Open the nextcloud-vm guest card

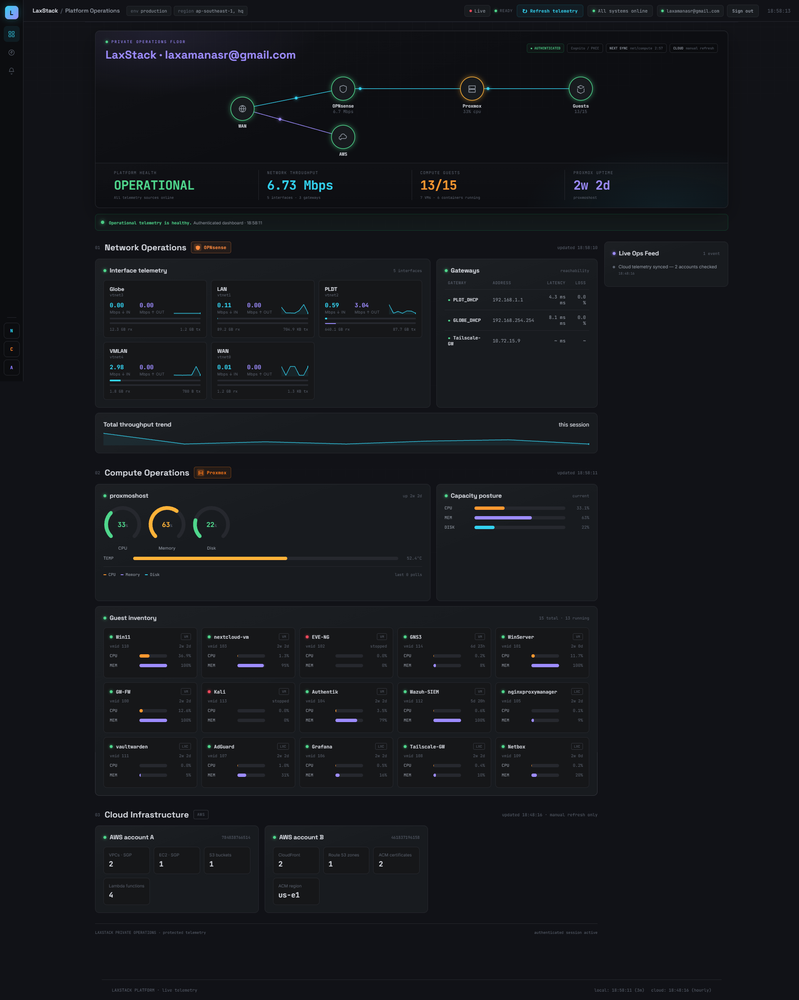coord(248,653)
